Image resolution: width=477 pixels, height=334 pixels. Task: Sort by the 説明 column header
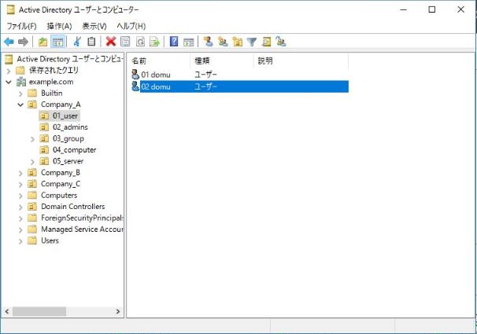pos(301,61)
